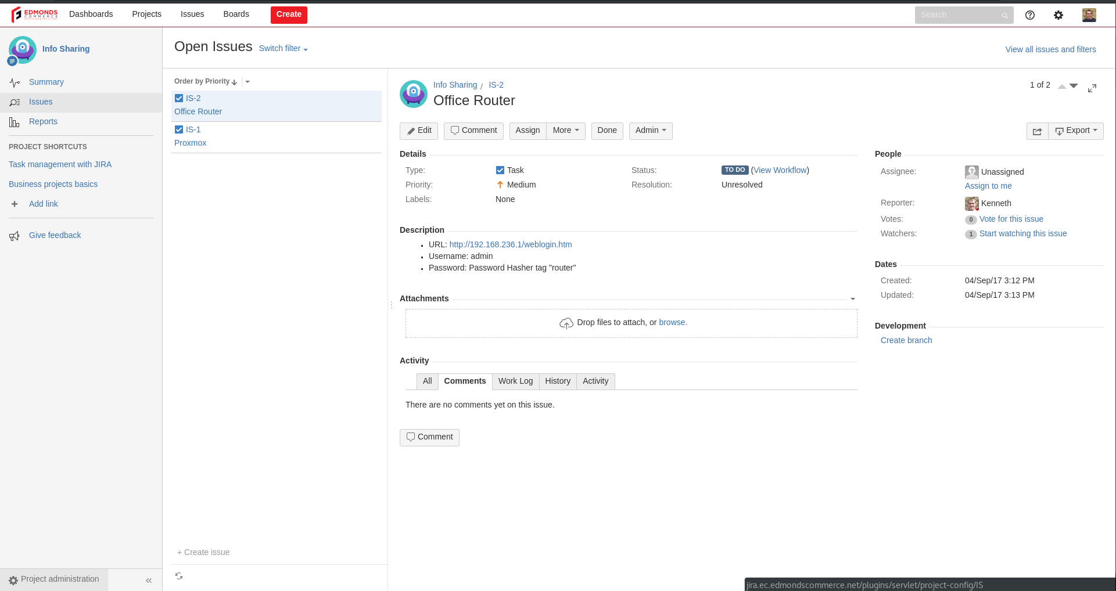Click Assign to me link
The height and width of the screenshot is (591, 1116).
pyautogui.click(x=988, y=186)
